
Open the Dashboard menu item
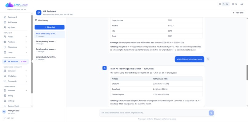click(15, 17)
